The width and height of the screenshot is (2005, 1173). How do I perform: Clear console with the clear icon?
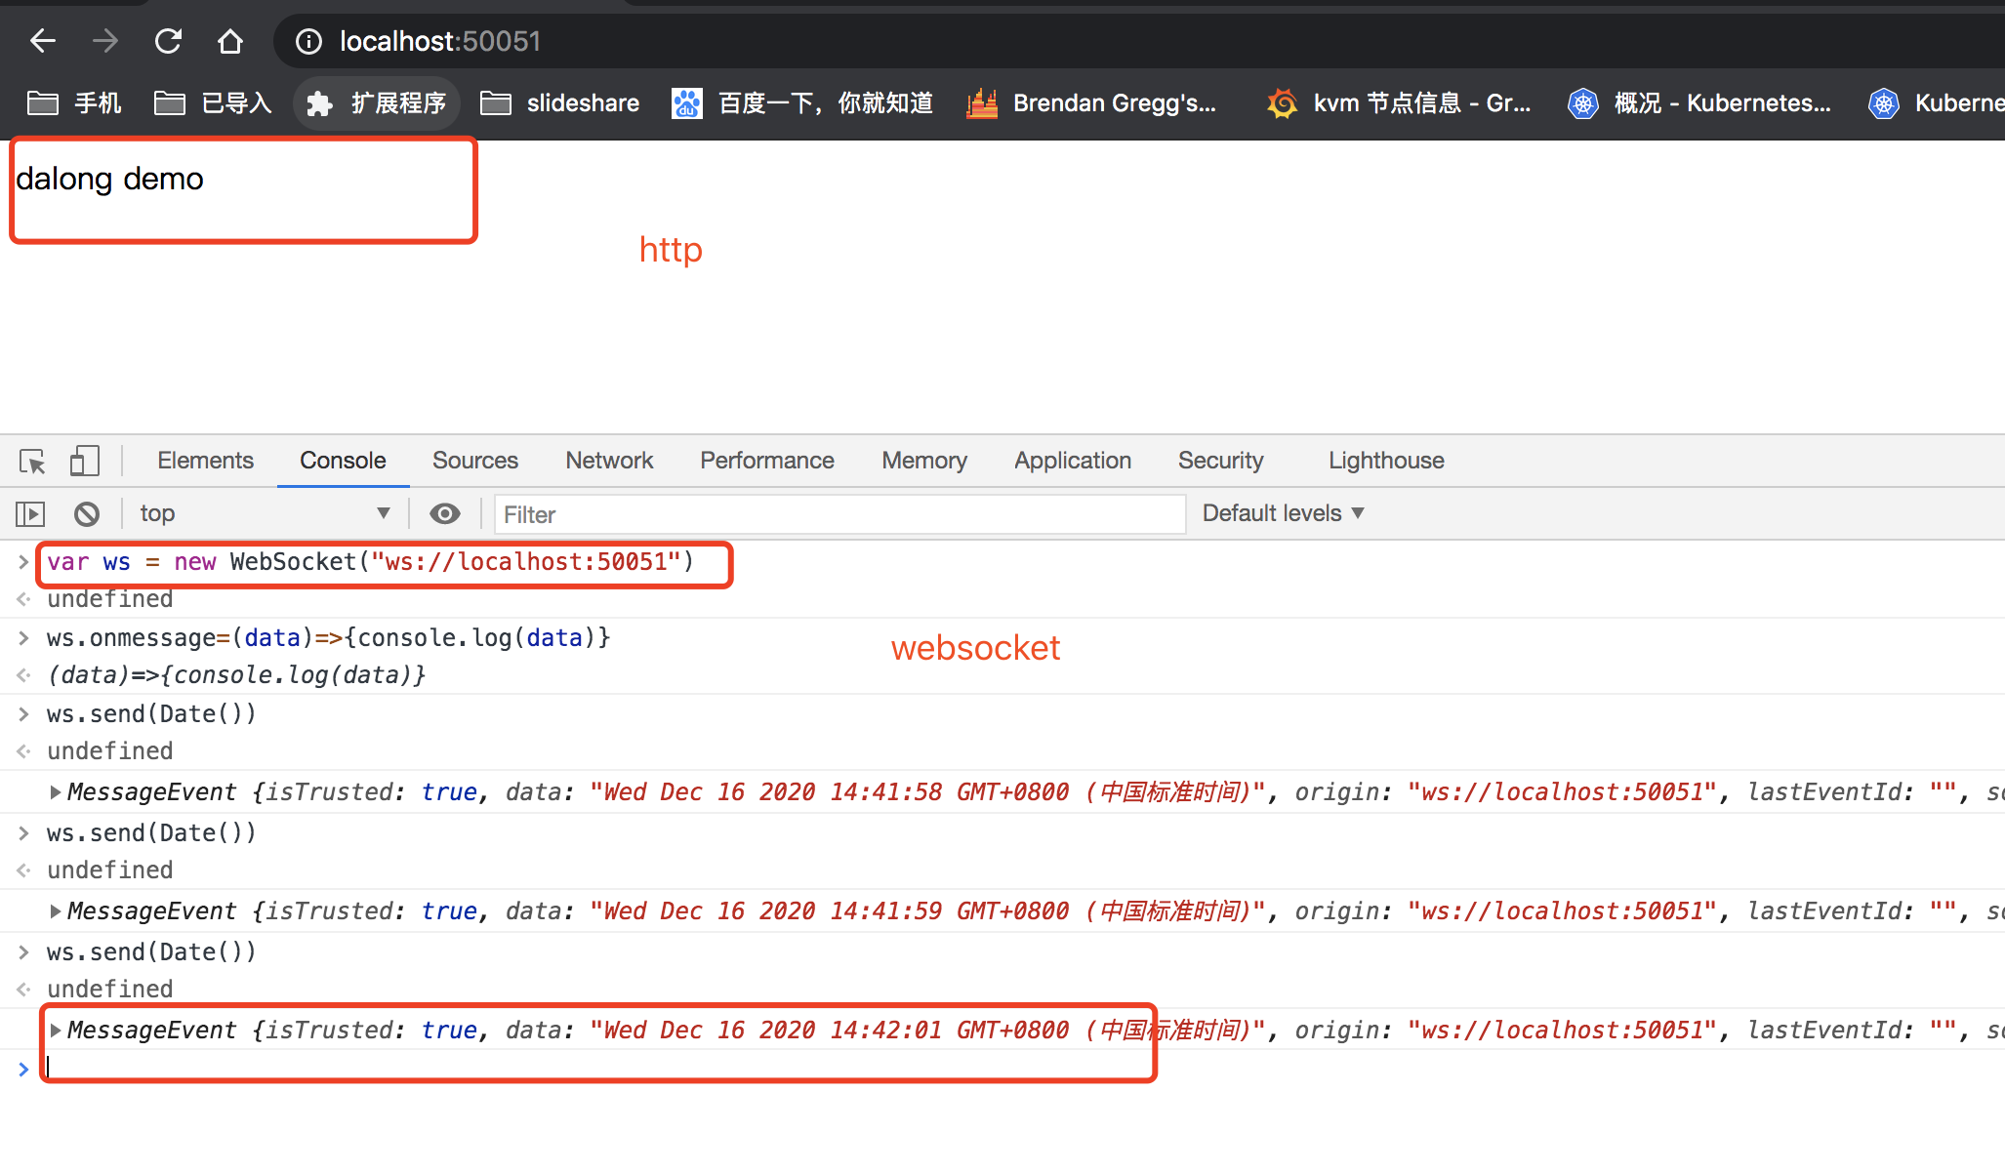pos(87,513)
